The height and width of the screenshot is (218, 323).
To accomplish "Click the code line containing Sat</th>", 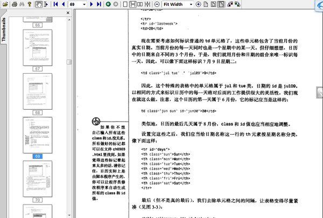I will click(166, 183).
